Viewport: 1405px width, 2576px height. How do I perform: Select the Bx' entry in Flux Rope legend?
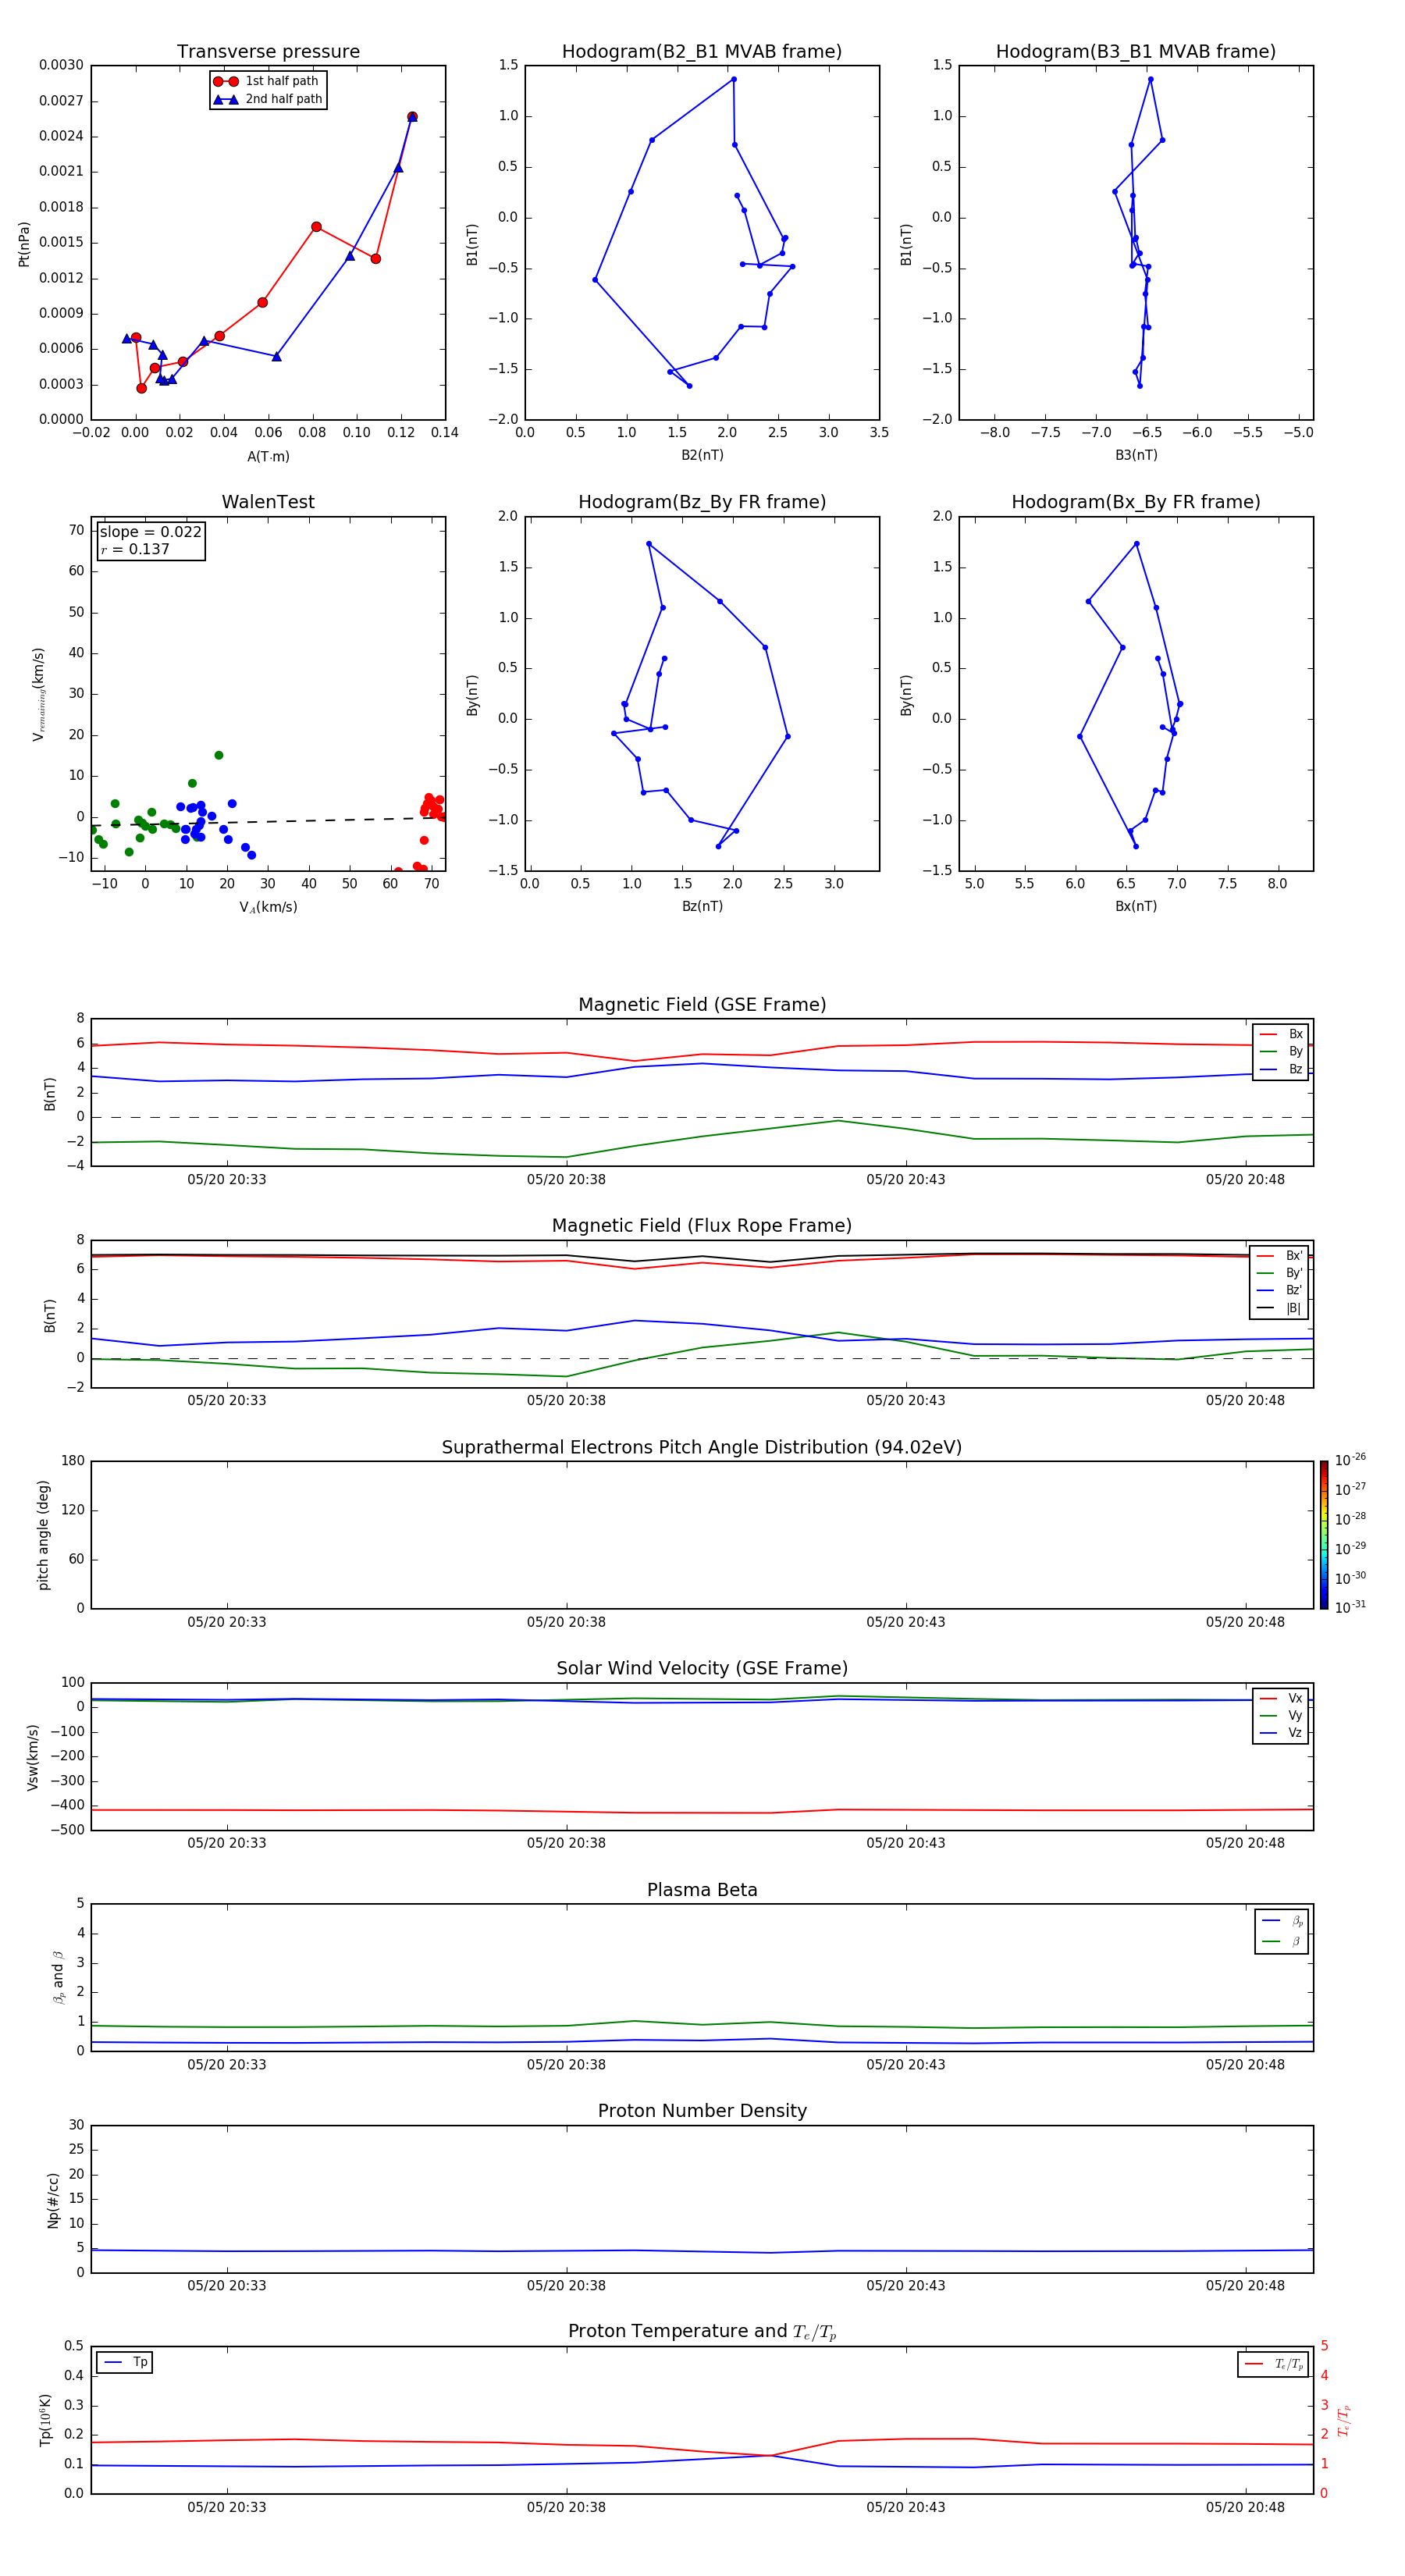click(1279, 1256)
